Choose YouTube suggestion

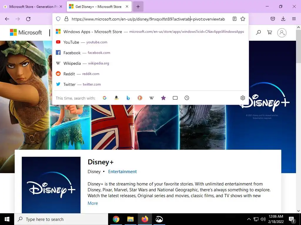pyautogui.click(x=150, y=42)
